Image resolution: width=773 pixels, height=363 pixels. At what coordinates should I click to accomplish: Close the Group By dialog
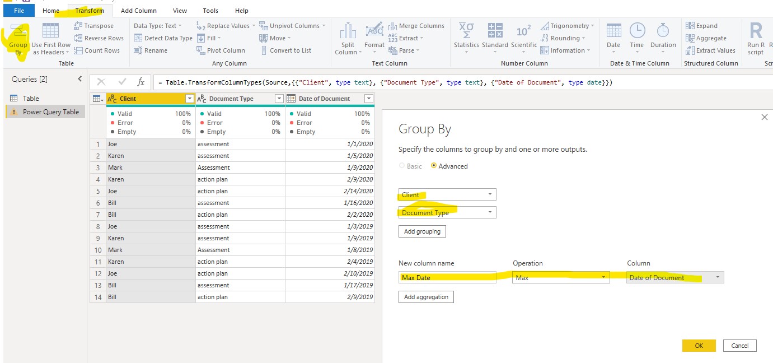click(765, 117)
